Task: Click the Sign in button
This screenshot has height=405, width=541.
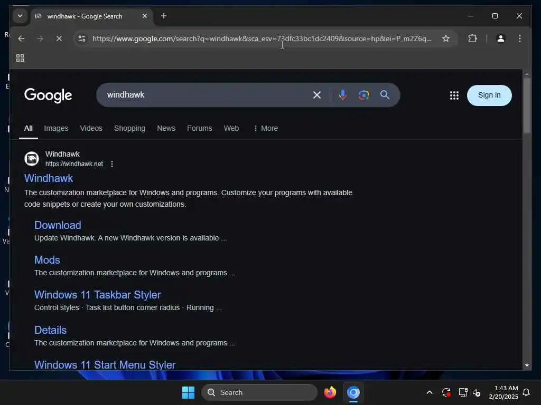Action: pos(489,95)
